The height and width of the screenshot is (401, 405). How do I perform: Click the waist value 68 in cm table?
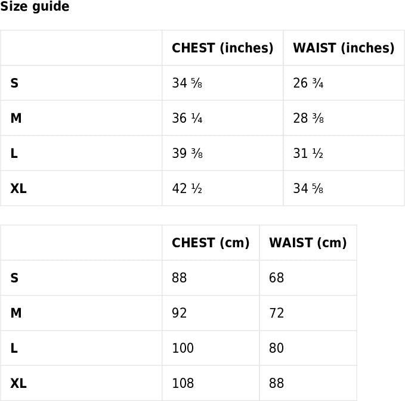pos(276,278)
